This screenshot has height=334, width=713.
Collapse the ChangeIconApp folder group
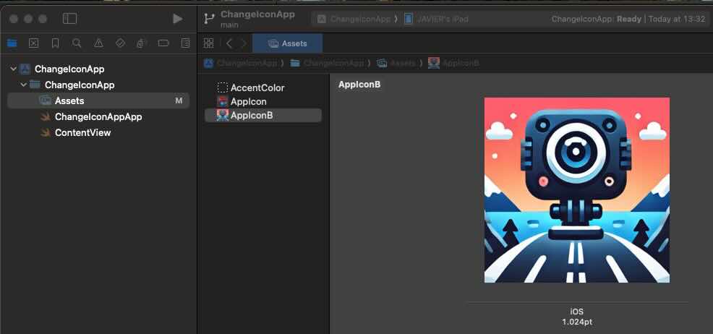24,85
